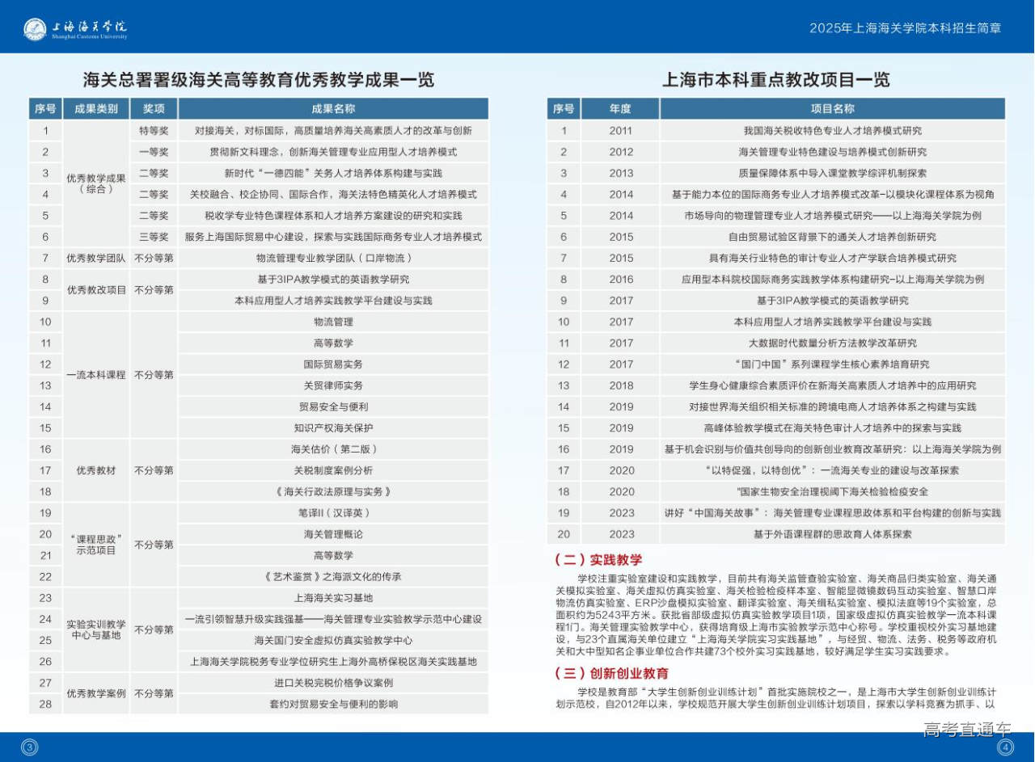Click the （三）创新创业教育 section heading

coord(611,673)
